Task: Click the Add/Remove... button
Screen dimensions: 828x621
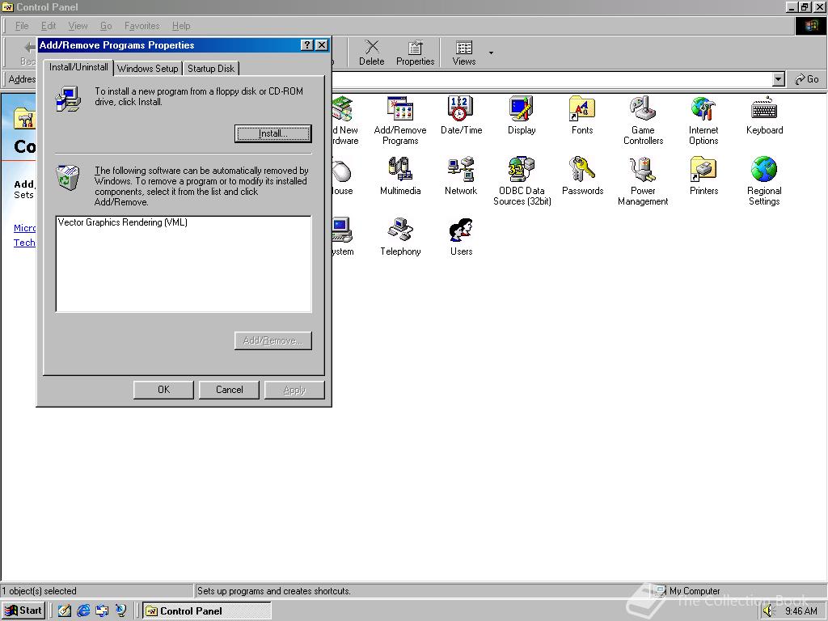Action: coord(273,340)
